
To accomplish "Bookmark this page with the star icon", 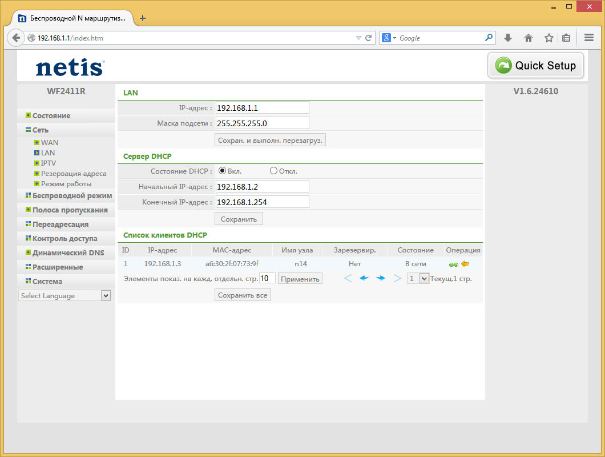I will pyautogui.click(x=548, y=38).
